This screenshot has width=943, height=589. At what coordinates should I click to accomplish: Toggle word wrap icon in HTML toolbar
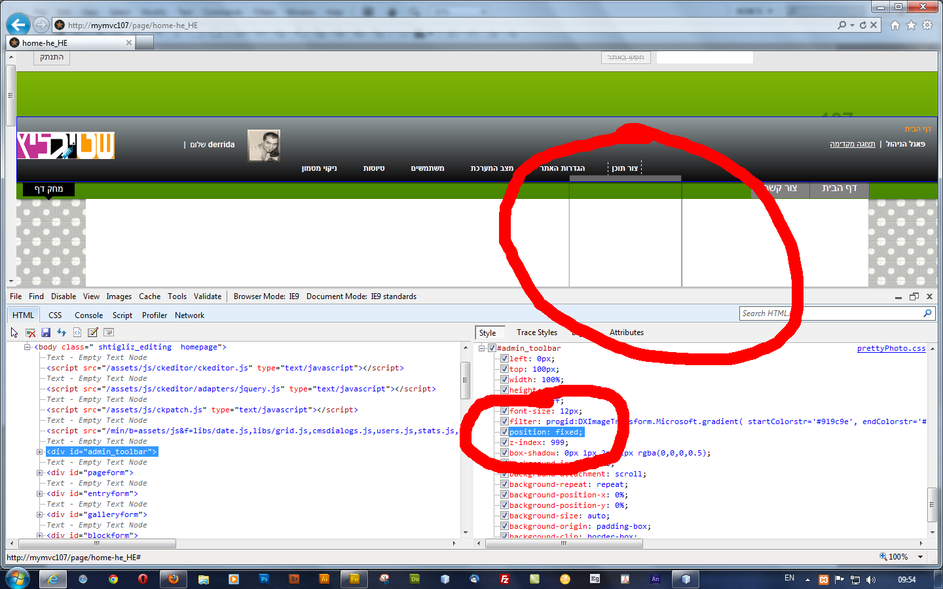click(x=109, y=332)
